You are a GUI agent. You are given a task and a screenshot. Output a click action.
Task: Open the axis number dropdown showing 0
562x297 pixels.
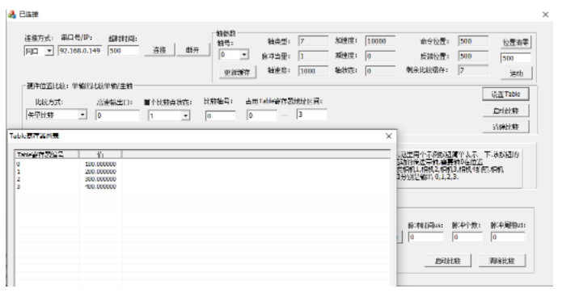coord(244,55)
